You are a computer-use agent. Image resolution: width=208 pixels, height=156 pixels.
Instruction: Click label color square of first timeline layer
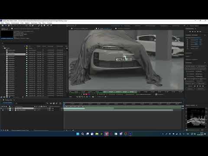[x=10, y=108]
